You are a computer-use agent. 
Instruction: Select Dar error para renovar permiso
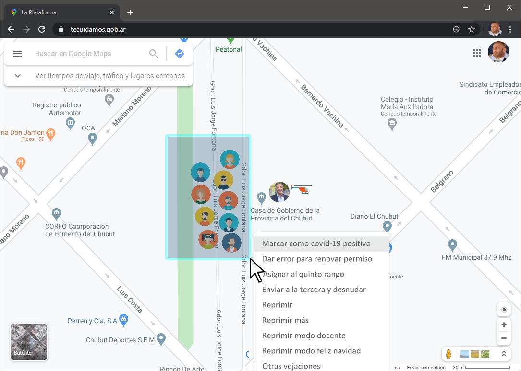pyautogui.click(x=322, y=259)
